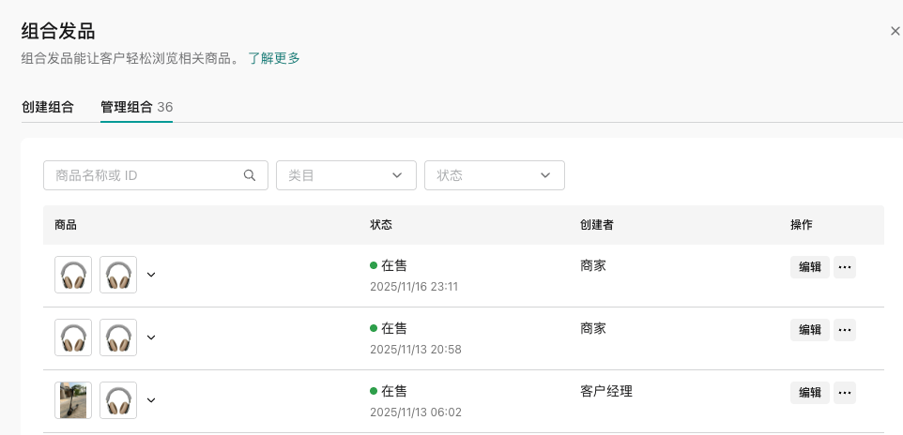903x435 pixels.
Task: Switch to the 创建组合 tab
Action: click(x=48, y=107)
